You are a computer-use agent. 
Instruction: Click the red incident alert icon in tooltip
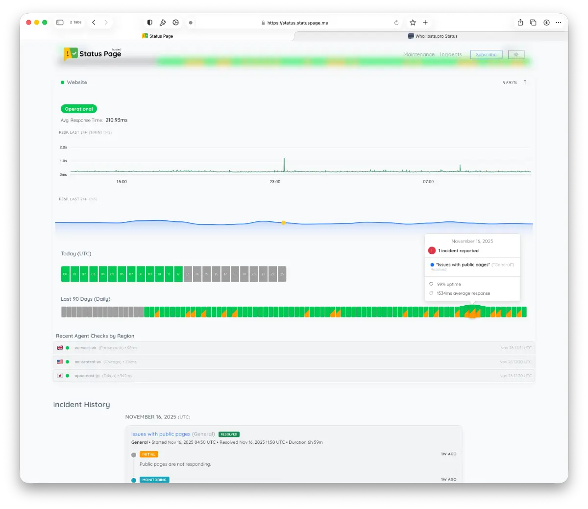(x=432, y=250)
